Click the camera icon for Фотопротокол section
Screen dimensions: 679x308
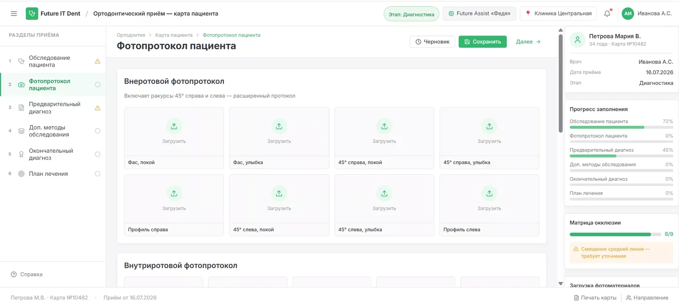[x=21, y=84]
